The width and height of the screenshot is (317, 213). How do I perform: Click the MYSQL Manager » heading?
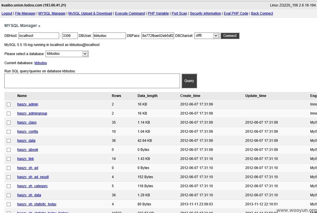click(22, 26)
